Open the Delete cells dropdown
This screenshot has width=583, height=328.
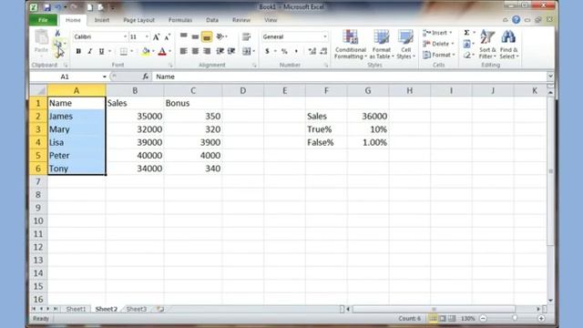(439, 44)
